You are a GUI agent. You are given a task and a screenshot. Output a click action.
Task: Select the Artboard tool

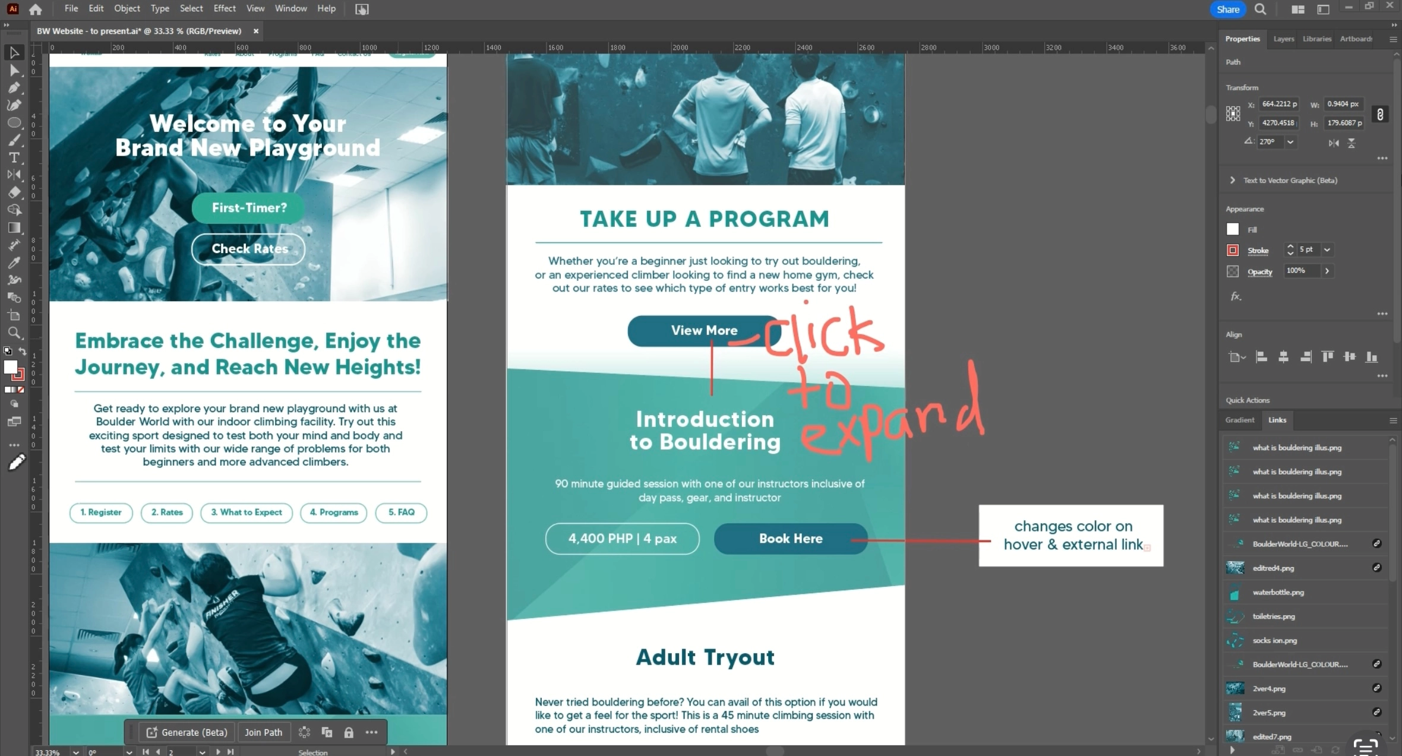14,315
